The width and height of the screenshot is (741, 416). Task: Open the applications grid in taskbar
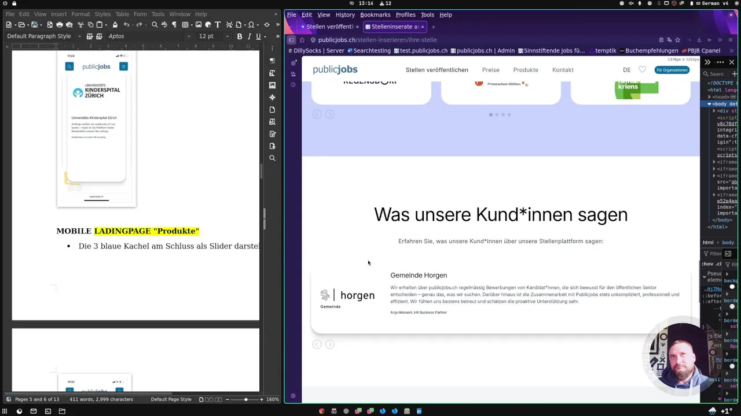point(5,411)
